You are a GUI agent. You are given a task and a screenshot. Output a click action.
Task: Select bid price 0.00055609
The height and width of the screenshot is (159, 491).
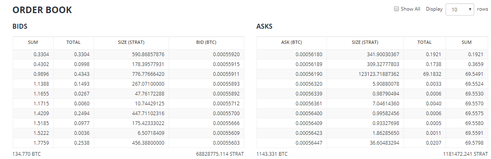(x=226, y=133)
